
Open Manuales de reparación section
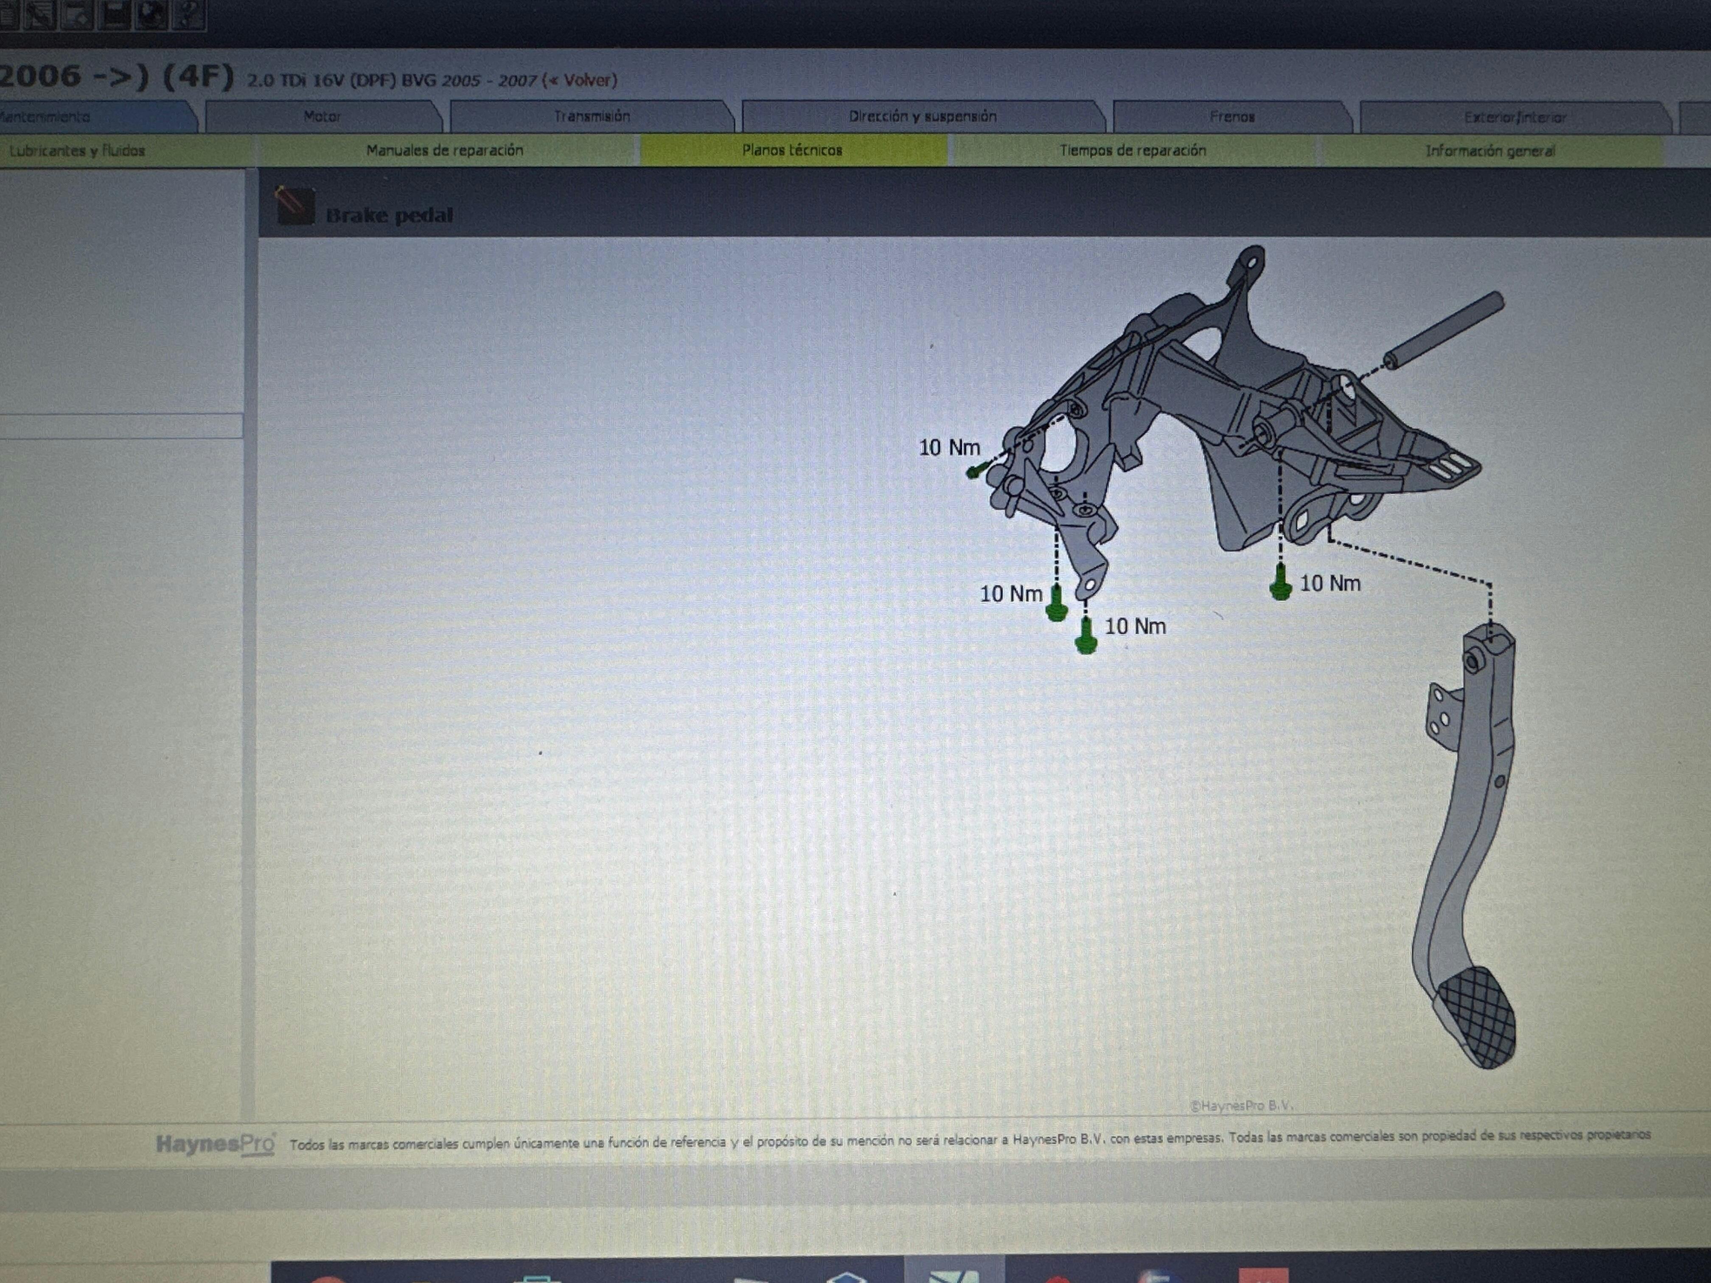pyautogui.click(x=445, y=151)
